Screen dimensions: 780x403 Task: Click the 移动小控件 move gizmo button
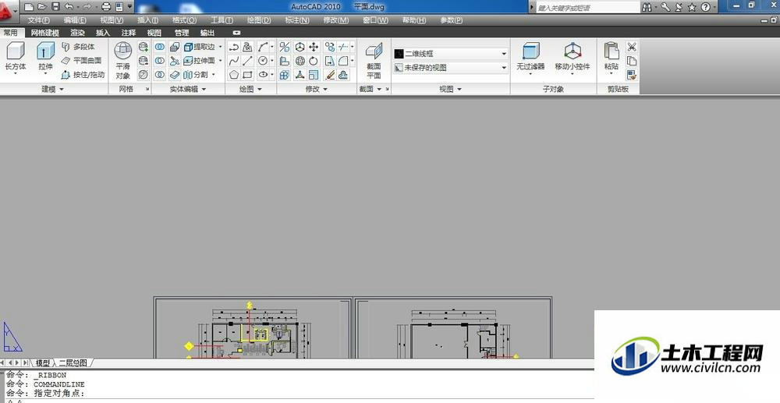click(573, 58)
